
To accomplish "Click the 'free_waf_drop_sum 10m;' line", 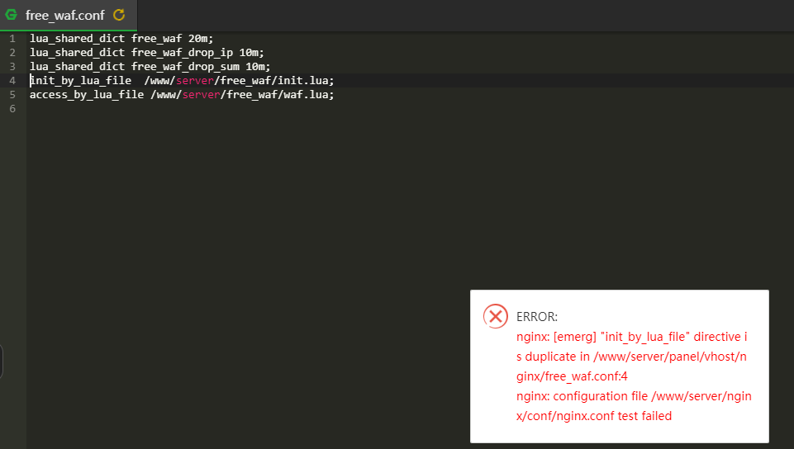I will [x=150, y=67].
